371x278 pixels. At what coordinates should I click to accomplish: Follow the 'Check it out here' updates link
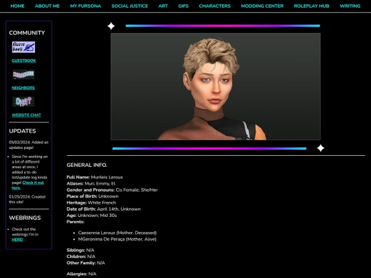tap(27, 185)
